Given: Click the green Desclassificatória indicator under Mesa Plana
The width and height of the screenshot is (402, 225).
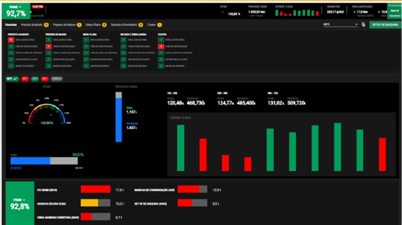Looking at the screenshot, I should (86, 40).
